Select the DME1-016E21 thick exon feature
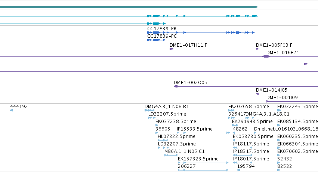This screenshot has height=172, width=318. click(266, 56)
